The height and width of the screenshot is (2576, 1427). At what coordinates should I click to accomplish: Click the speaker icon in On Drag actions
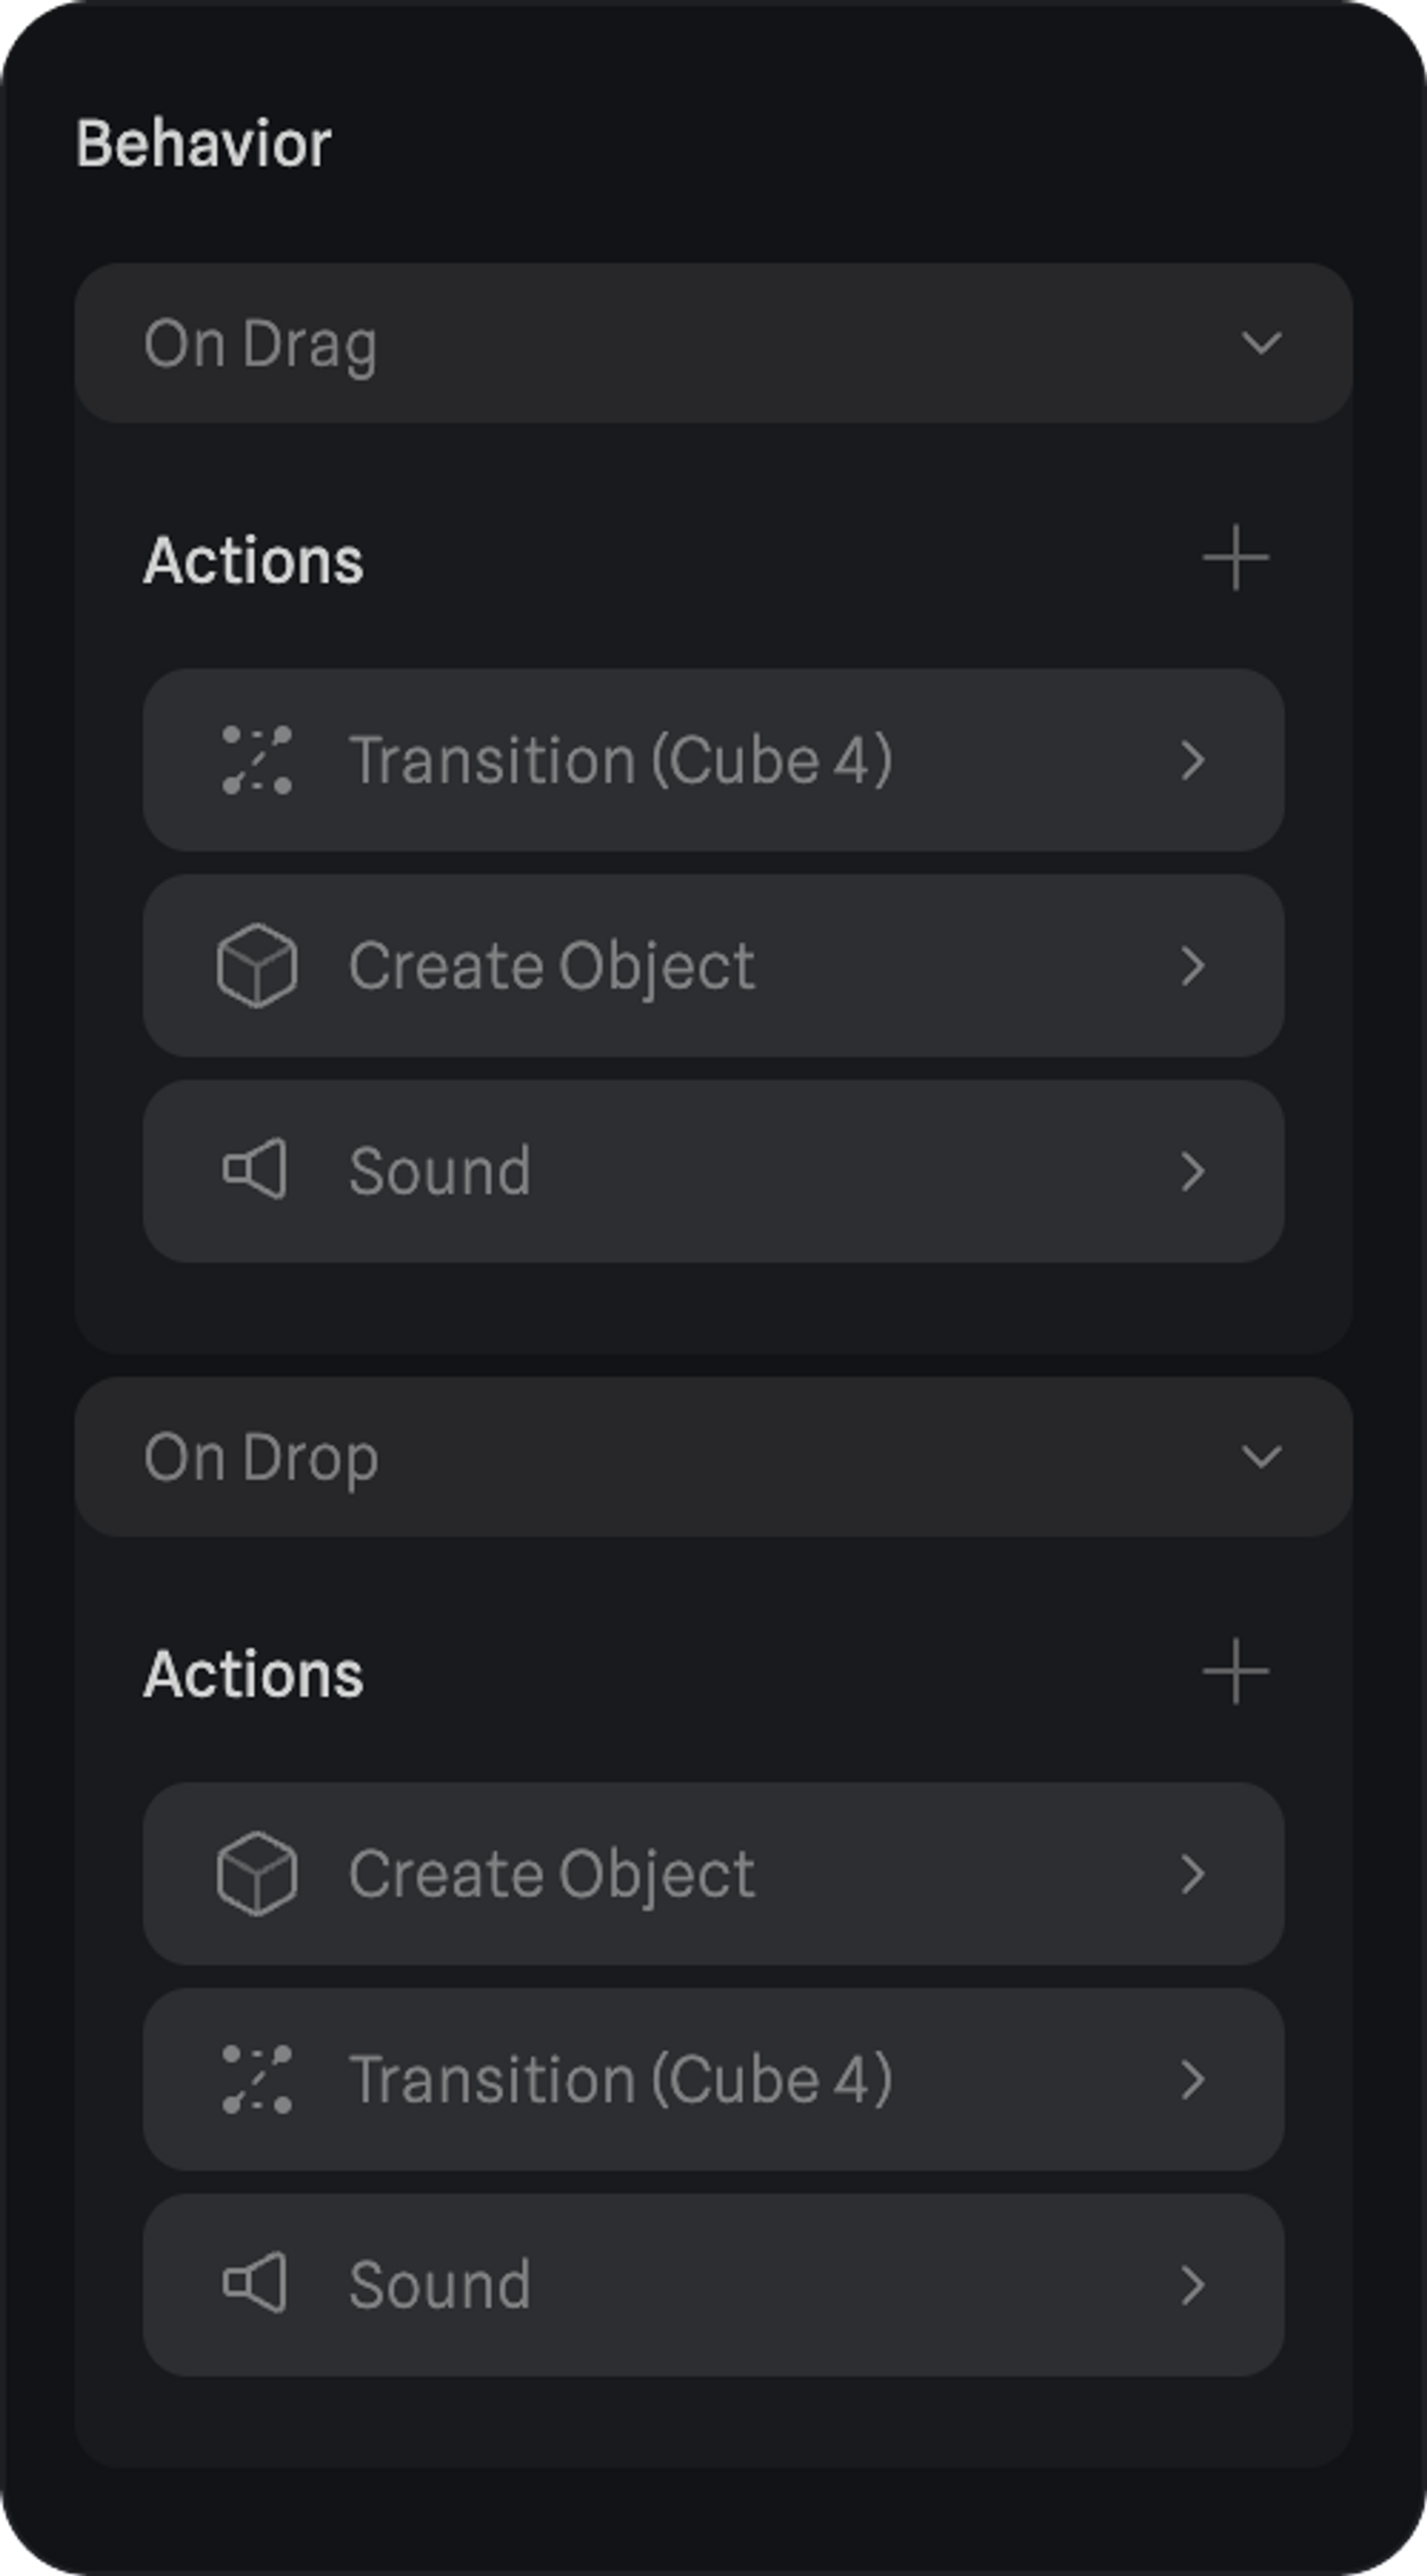[255, 1169]
